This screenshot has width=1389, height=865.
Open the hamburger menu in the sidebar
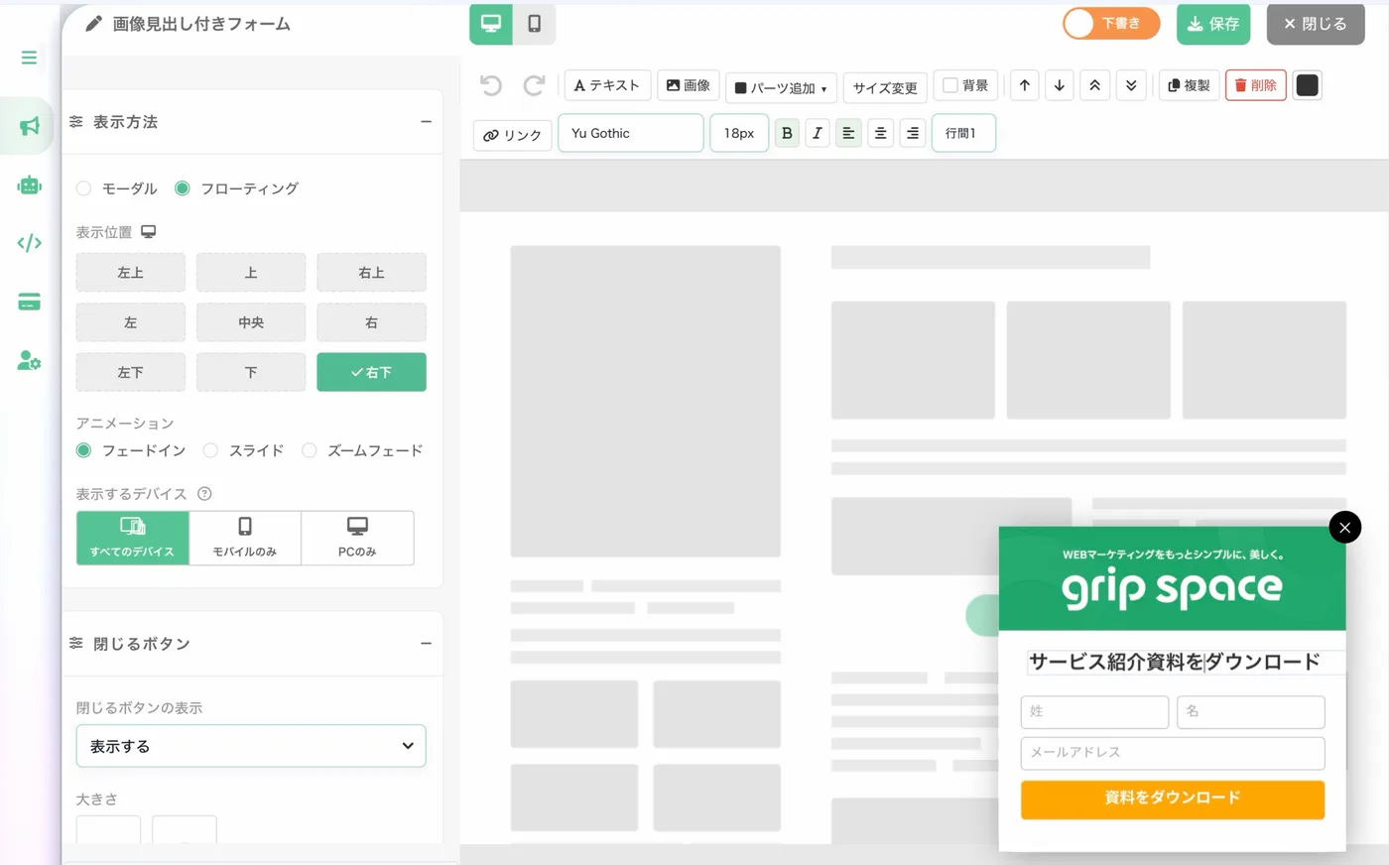click(29, 58)
